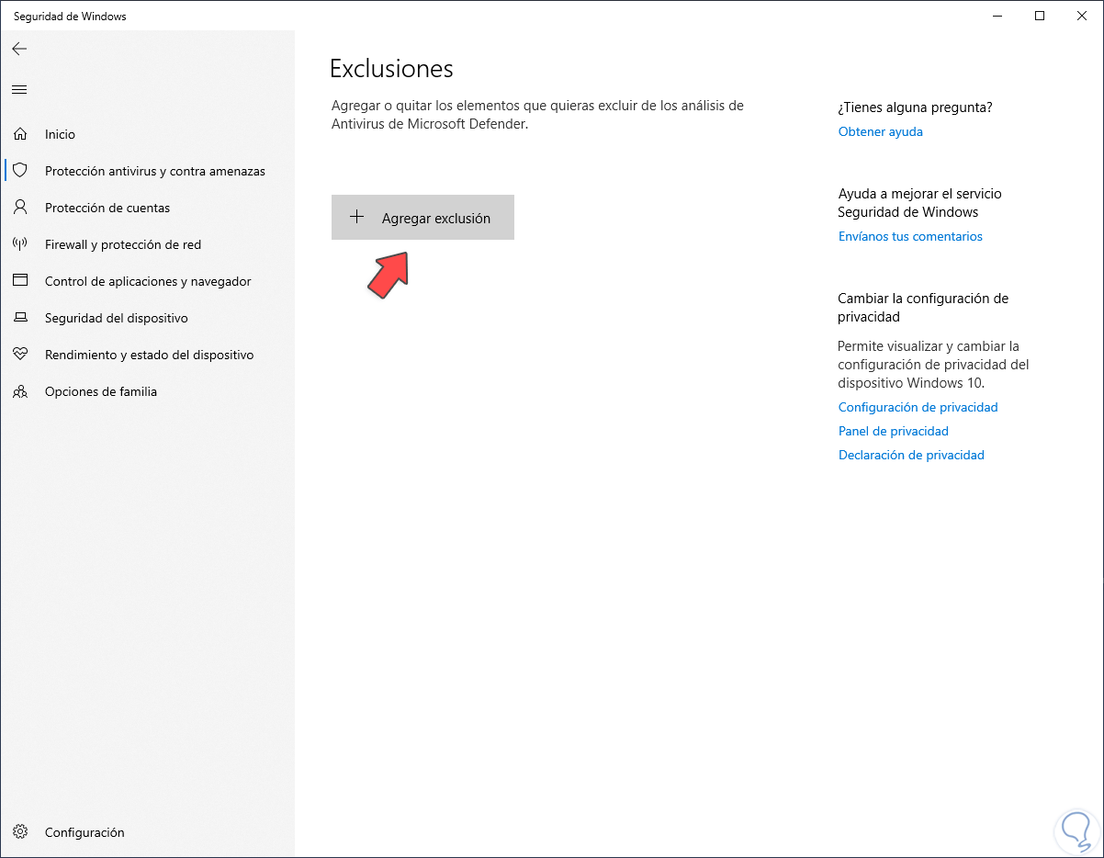Click the device security laptop icon
Viewport: 1104px width, 858px height.
pyautogui.click(x=19, y=318)
